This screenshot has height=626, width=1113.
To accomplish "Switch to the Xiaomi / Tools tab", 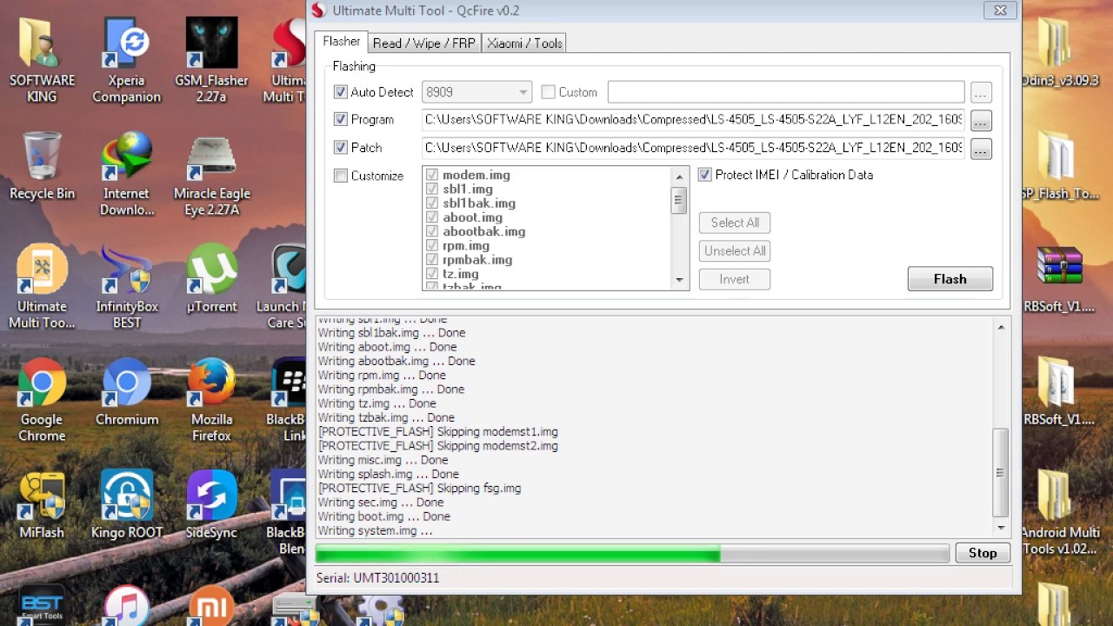I will pyautogui.click(x=524, y=43).
